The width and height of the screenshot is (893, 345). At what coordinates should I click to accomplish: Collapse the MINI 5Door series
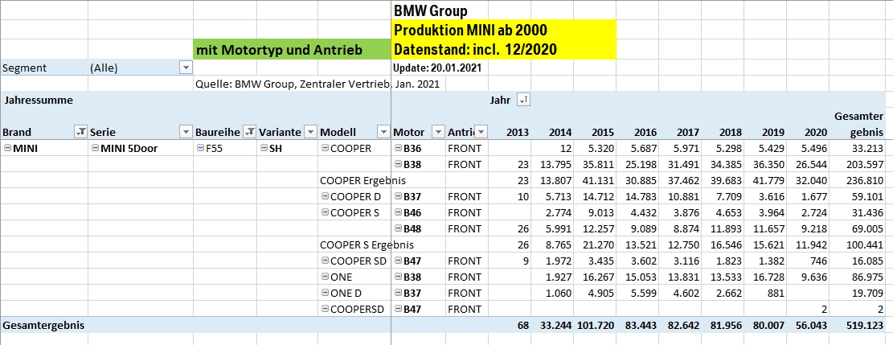96,149
